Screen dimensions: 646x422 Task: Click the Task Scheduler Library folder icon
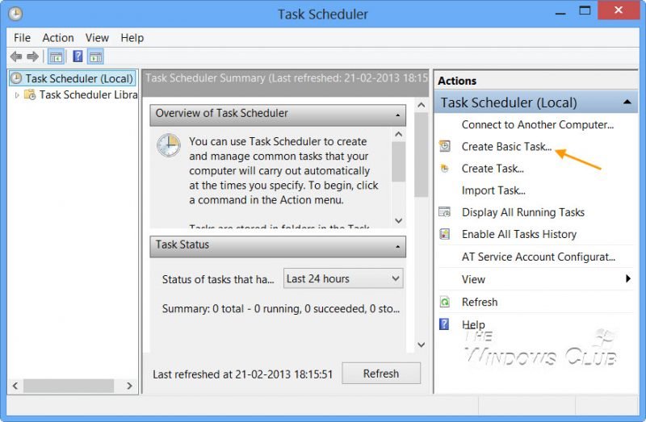30,94
